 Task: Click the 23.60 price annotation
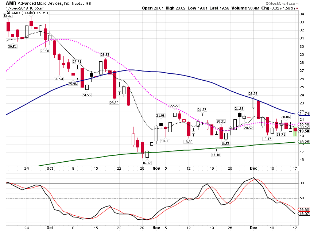click(x=114, y=103)
